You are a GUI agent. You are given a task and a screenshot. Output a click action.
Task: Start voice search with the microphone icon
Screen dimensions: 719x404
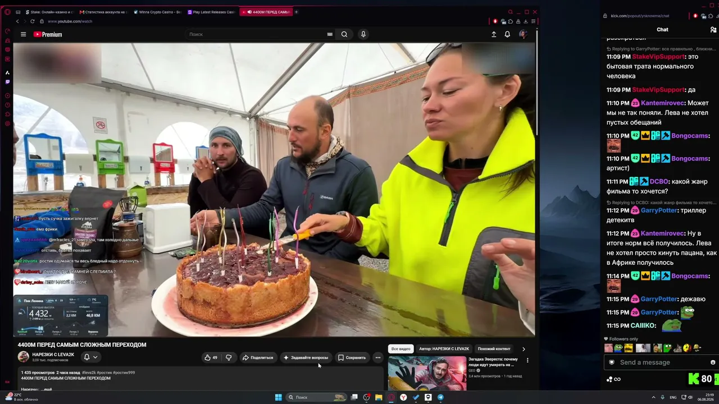click(363, 34)
